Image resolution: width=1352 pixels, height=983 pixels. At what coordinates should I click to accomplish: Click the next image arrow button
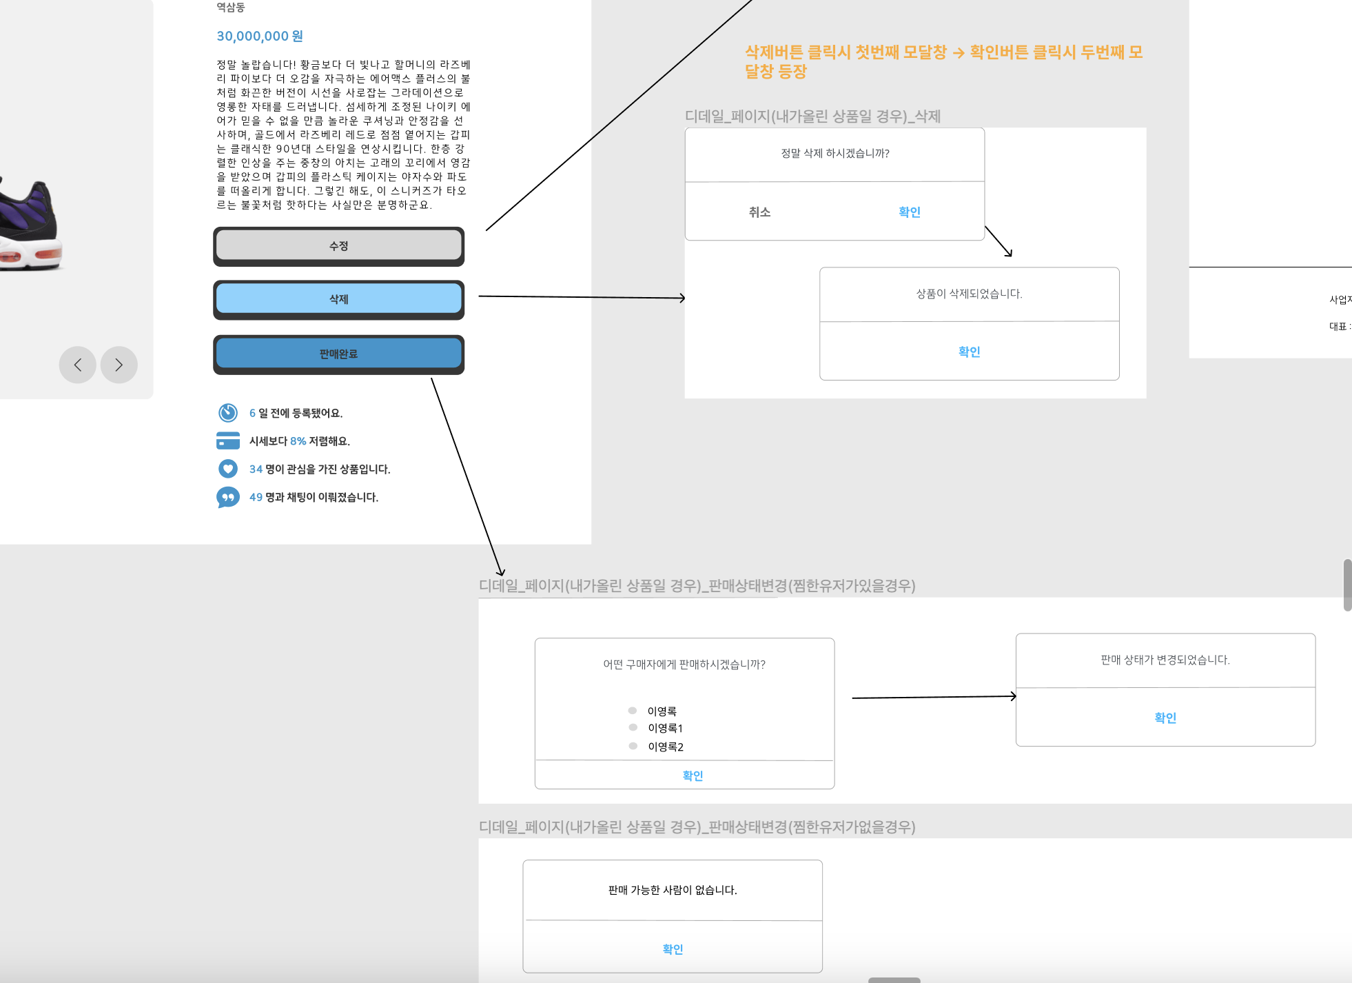point(119,365)
